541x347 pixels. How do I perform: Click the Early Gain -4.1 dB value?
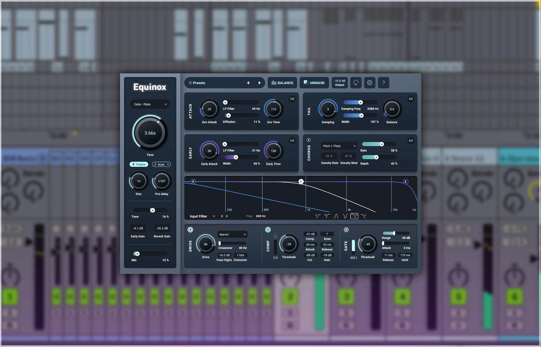coord(138,228)
